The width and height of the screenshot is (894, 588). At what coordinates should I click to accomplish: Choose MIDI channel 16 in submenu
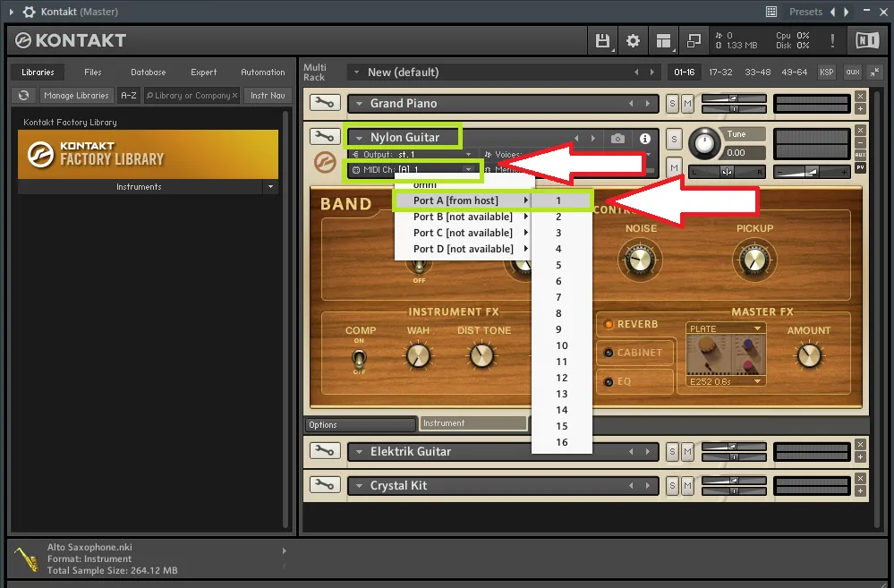coord(562,442)
